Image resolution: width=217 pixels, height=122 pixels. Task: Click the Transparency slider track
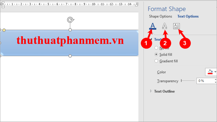tap(188, 81)
